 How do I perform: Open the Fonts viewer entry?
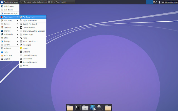[x=33, y=38]
